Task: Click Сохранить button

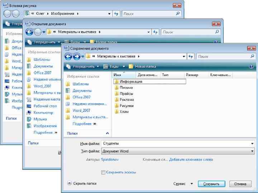Action: [211, 184]
